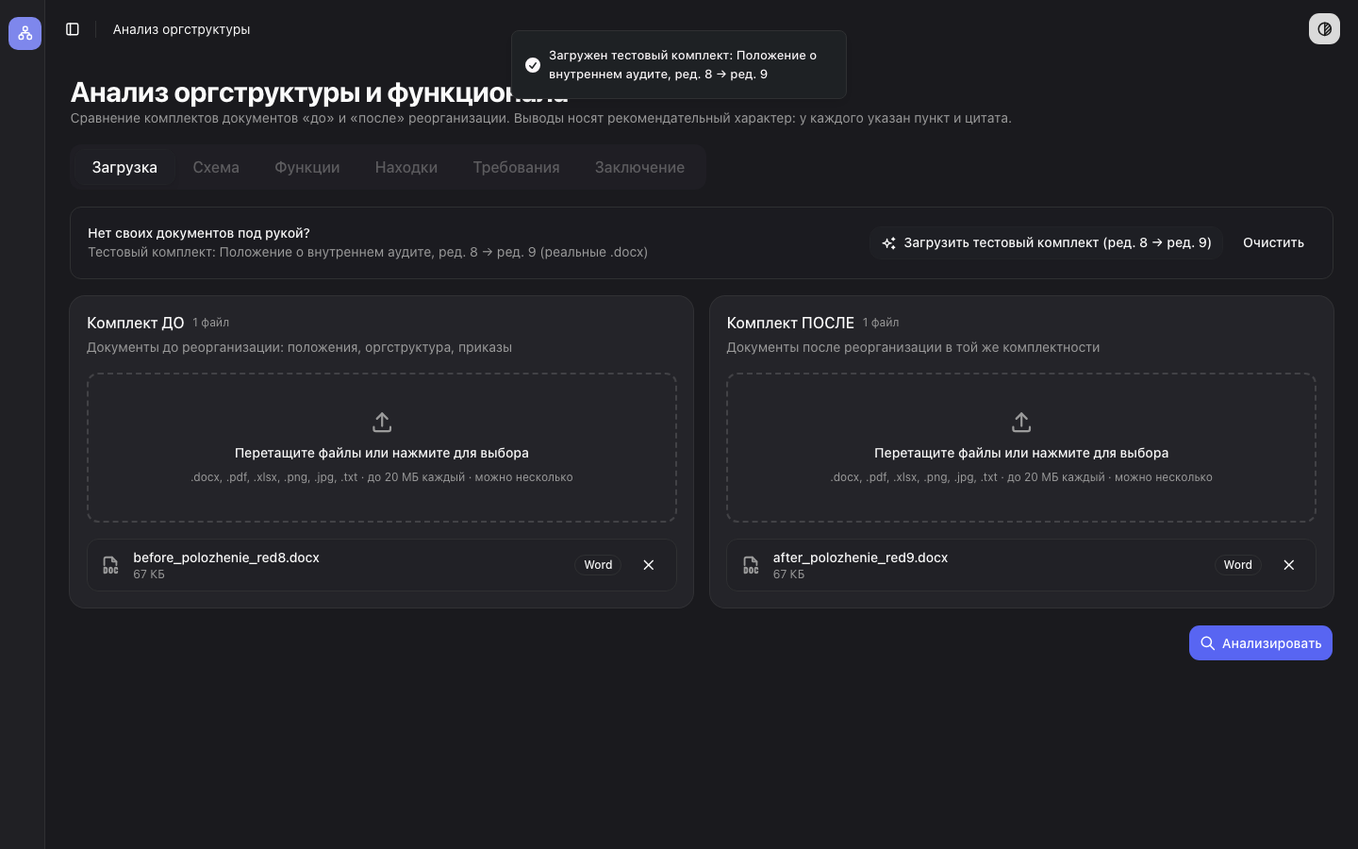Click the Комплект ДО heading
This screenshot has height=849, width=1358.
click(136, 323)
